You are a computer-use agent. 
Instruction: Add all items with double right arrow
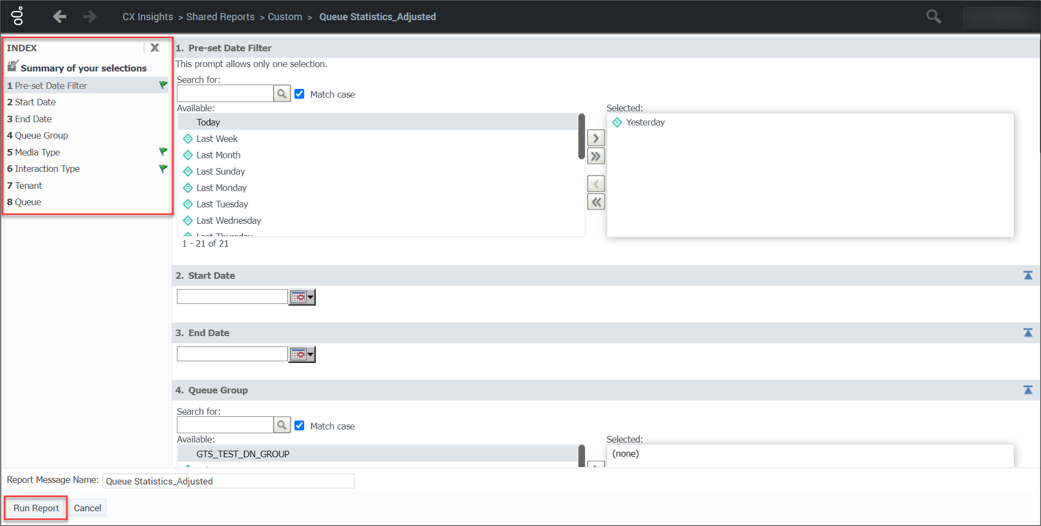[x=596, y=157]
